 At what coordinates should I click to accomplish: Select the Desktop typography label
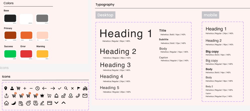click(105, 15)
